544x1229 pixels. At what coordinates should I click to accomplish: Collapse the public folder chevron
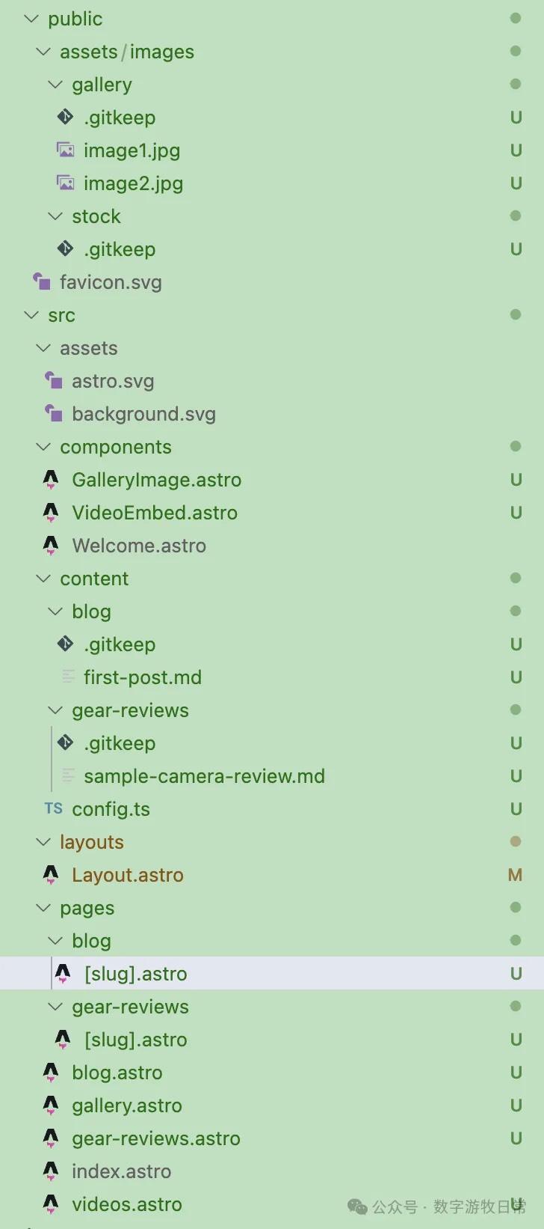pos(31,18)
